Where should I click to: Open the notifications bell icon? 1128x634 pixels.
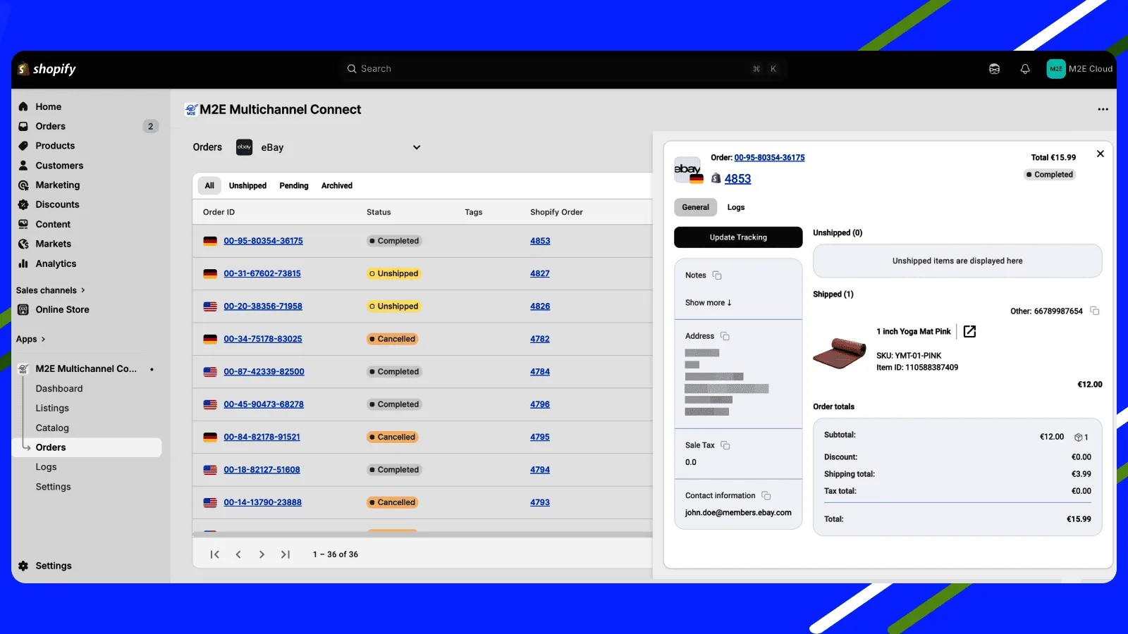(x=1025, y=69)
